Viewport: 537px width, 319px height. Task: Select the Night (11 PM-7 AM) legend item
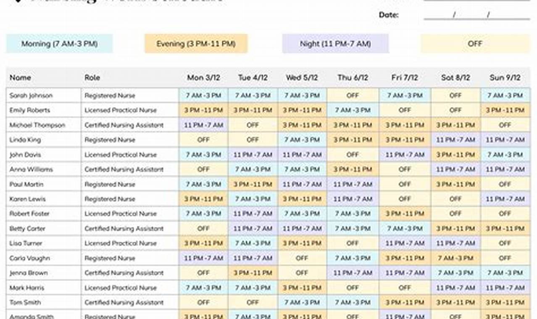[x=335, y=43]
